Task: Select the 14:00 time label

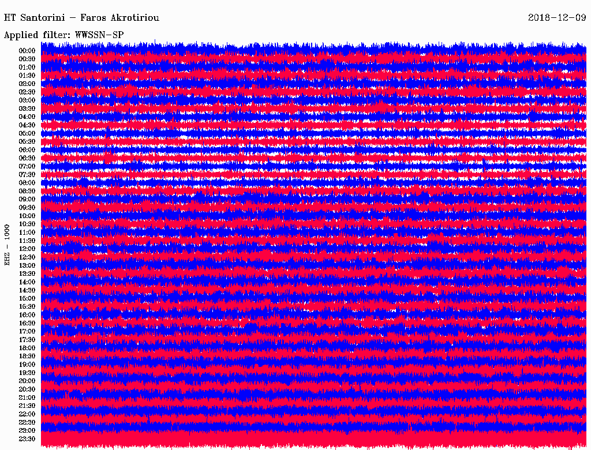Action: click(x=27, y=282)
